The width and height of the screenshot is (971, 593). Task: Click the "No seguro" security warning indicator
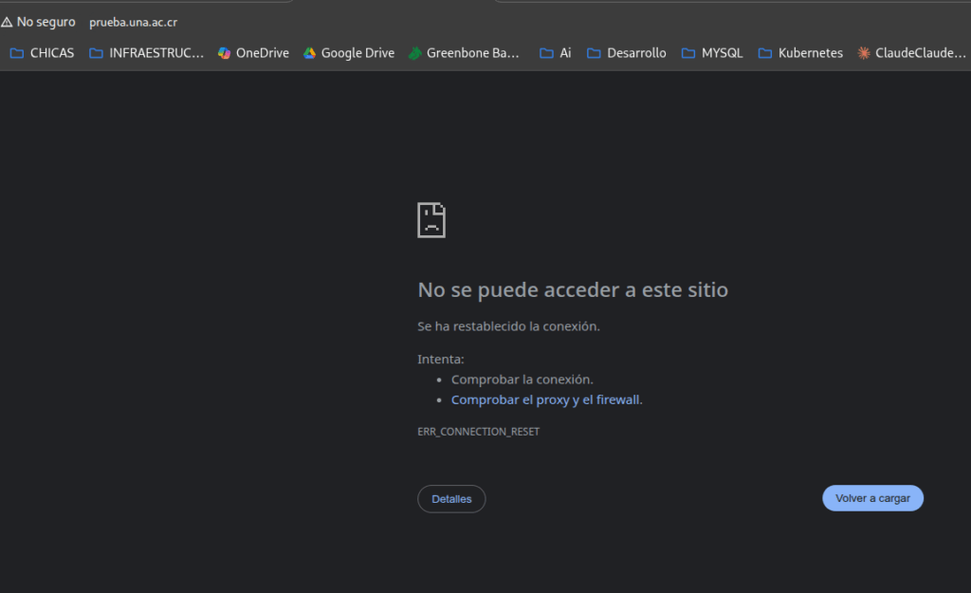(x=38, y=22)
